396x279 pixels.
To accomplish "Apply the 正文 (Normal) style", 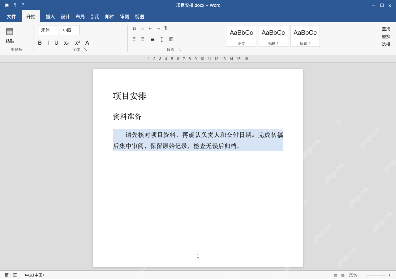I will pyautogui.click(x=241, y=36).
